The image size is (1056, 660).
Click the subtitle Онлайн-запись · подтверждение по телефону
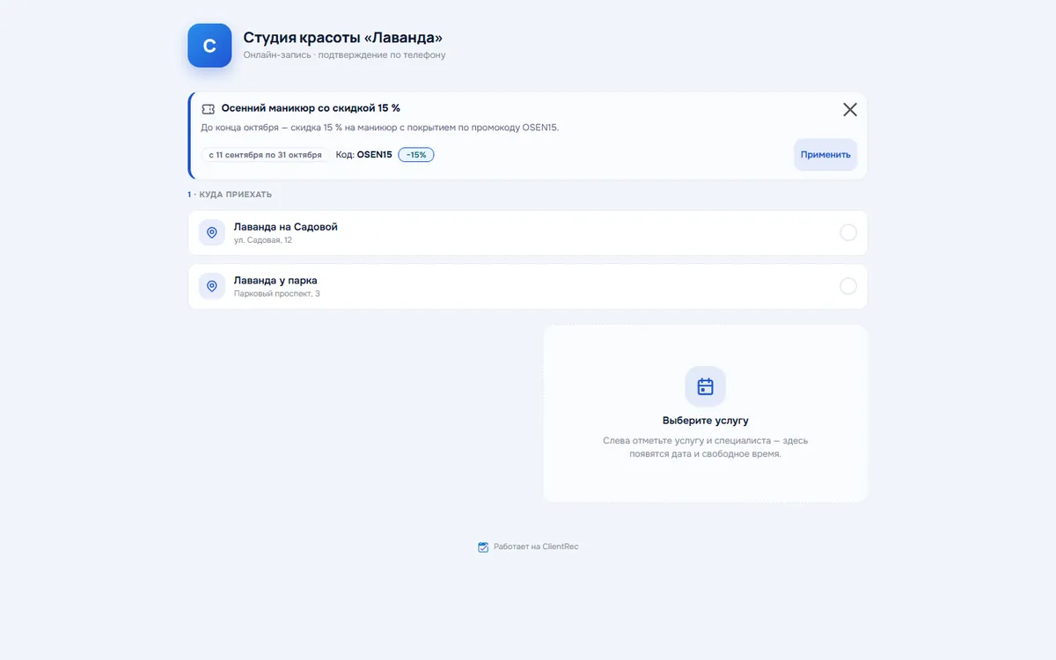pos(345,55)
